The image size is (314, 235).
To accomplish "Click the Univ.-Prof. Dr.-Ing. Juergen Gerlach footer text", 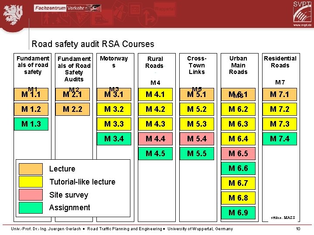I will tap(46, 229).
